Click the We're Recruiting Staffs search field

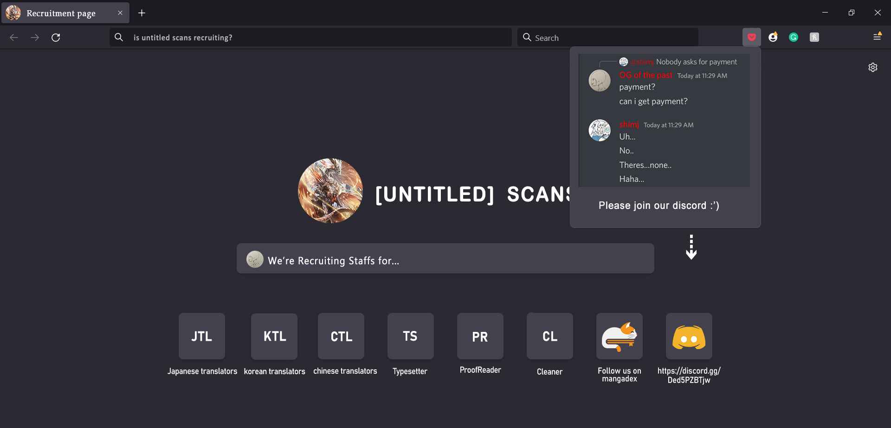(445, 260)
